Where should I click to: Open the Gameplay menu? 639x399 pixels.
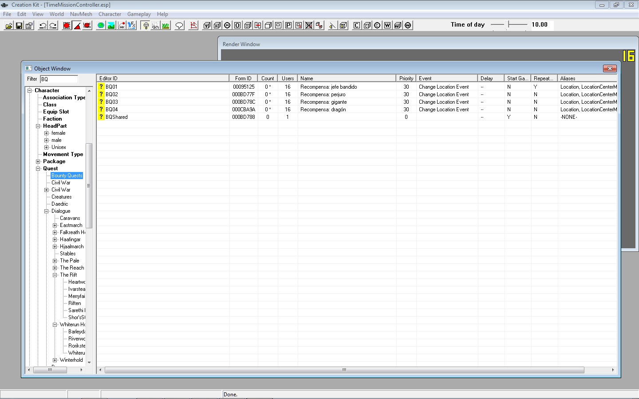tap(139, 14)
